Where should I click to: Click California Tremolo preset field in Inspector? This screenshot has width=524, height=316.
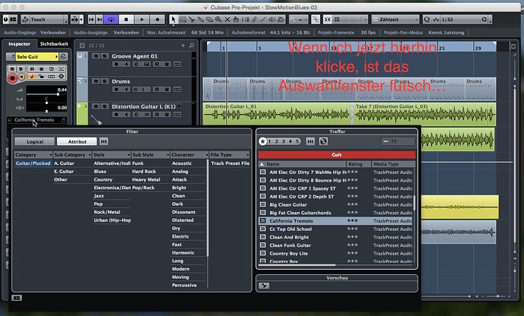34,120
